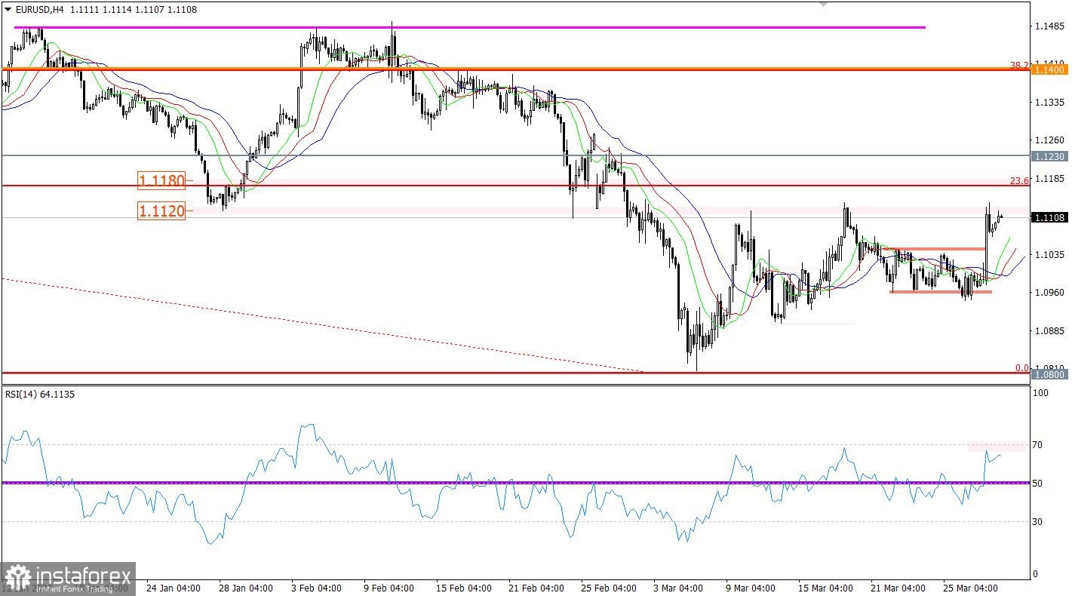1072x596 pixels.
Task: Select the 0.0 Fibonacci level label
Action: (1022, 368)
